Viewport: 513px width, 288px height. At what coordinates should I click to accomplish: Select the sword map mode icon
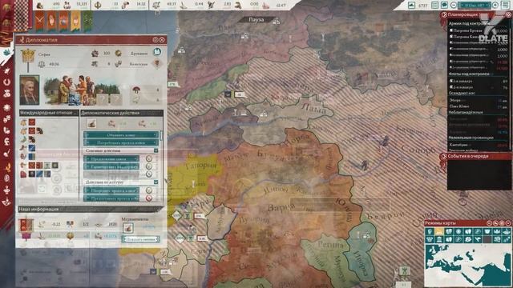coord(478,239)
